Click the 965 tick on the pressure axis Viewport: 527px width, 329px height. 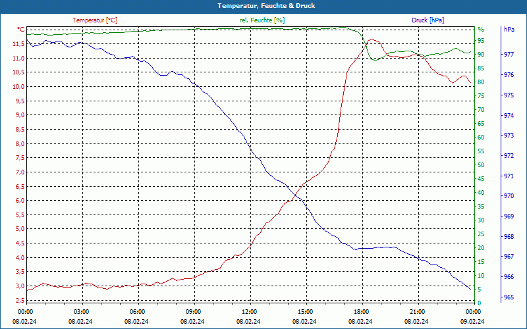(509, 297)
